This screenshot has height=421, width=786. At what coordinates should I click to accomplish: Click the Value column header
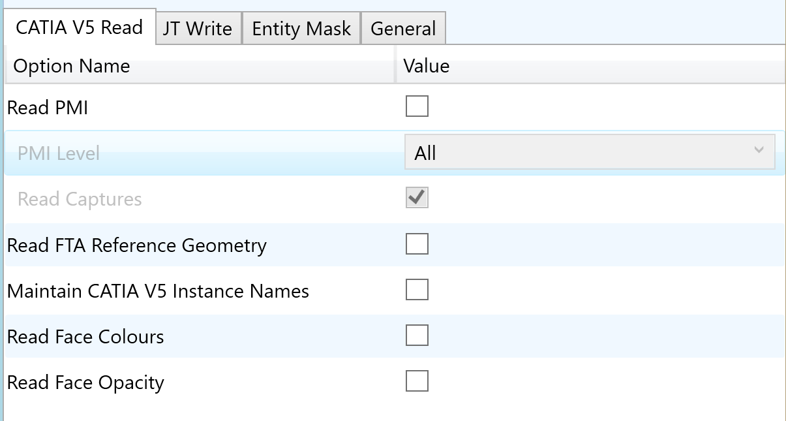590,66
